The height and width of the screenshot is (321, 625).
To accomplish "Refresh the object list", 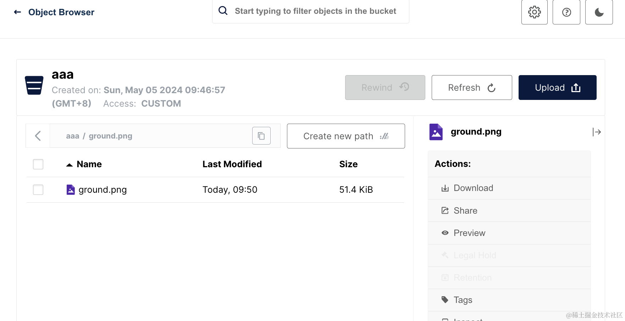I will click(471, 88).
